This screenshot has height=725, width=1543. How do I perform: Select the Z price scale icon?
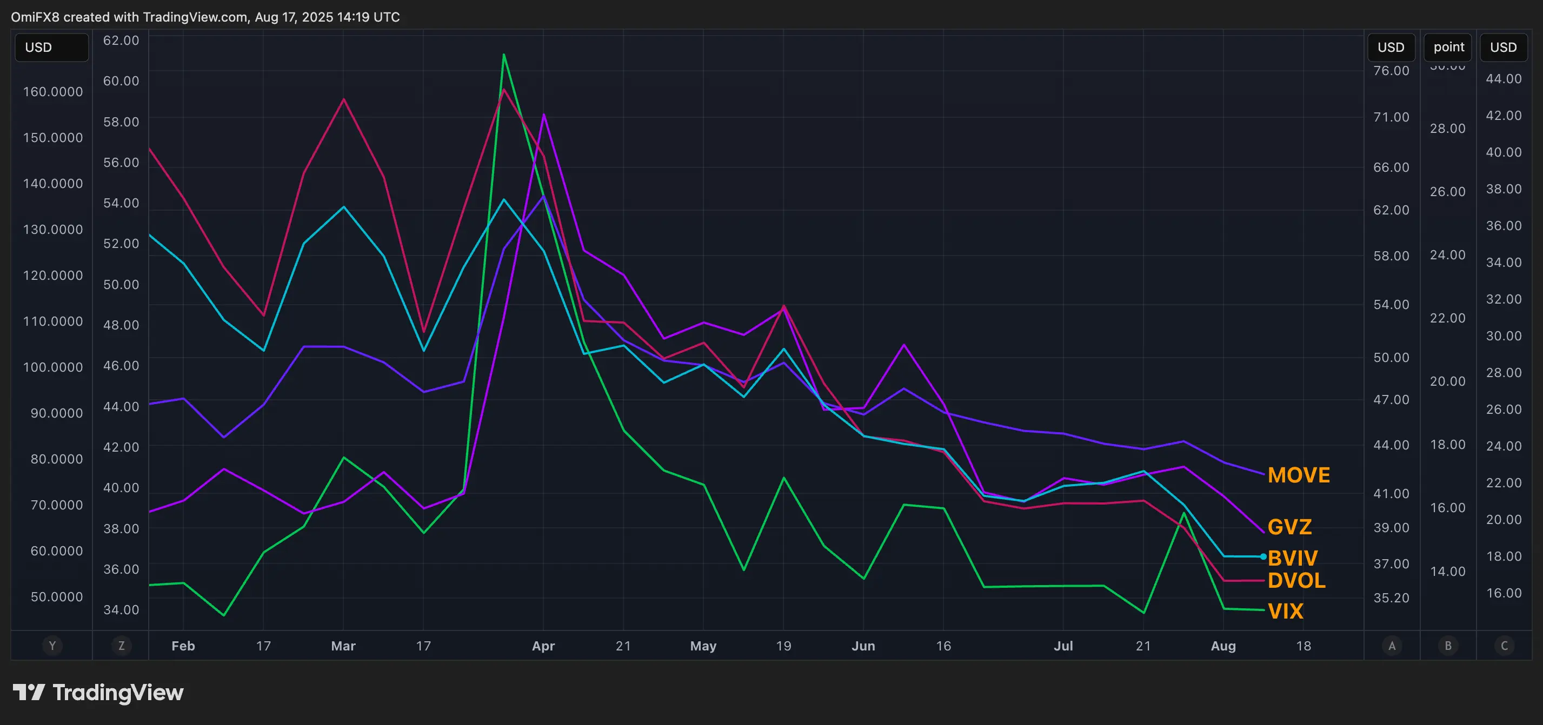[x=122, y=646]
